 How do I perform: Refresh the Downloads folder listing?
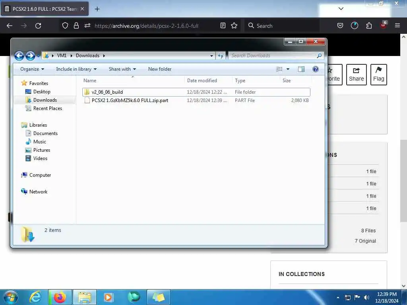coord(221,56)
